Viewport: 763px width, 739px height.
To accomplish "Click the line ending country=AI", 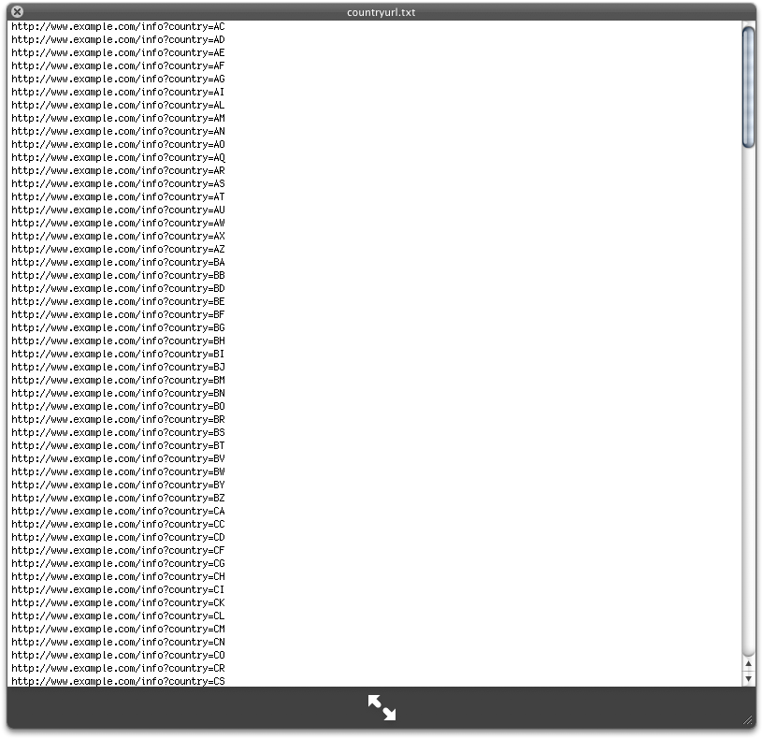I will tap(118, 93).
